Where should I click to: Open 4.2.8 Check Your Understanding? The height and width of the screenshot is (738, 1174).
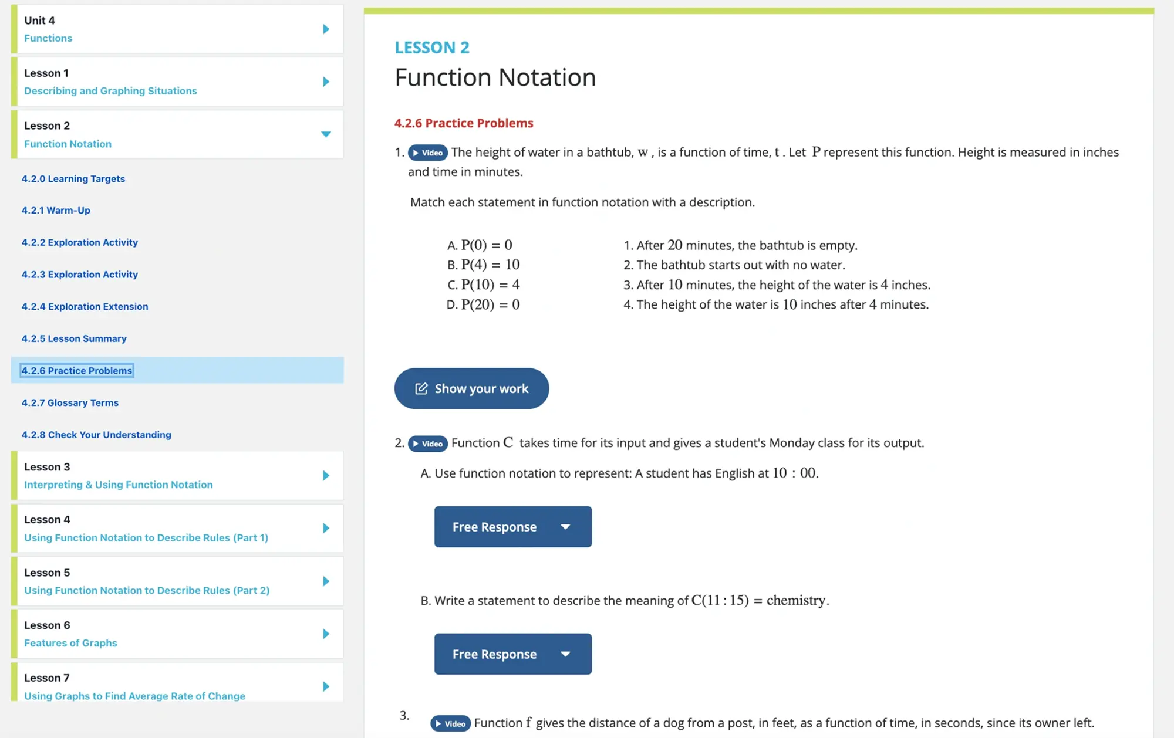pos(96,435)
